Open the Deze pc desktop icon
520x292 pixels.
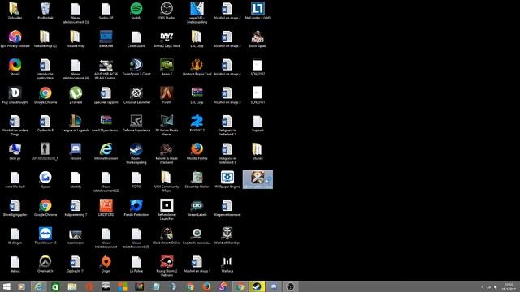[x=15, y=149]
